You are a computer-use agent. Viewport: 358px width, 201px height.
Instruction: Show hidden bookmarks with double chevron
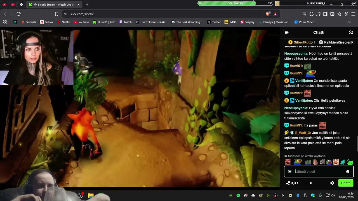pyautogui.click(x=349, y=22)
